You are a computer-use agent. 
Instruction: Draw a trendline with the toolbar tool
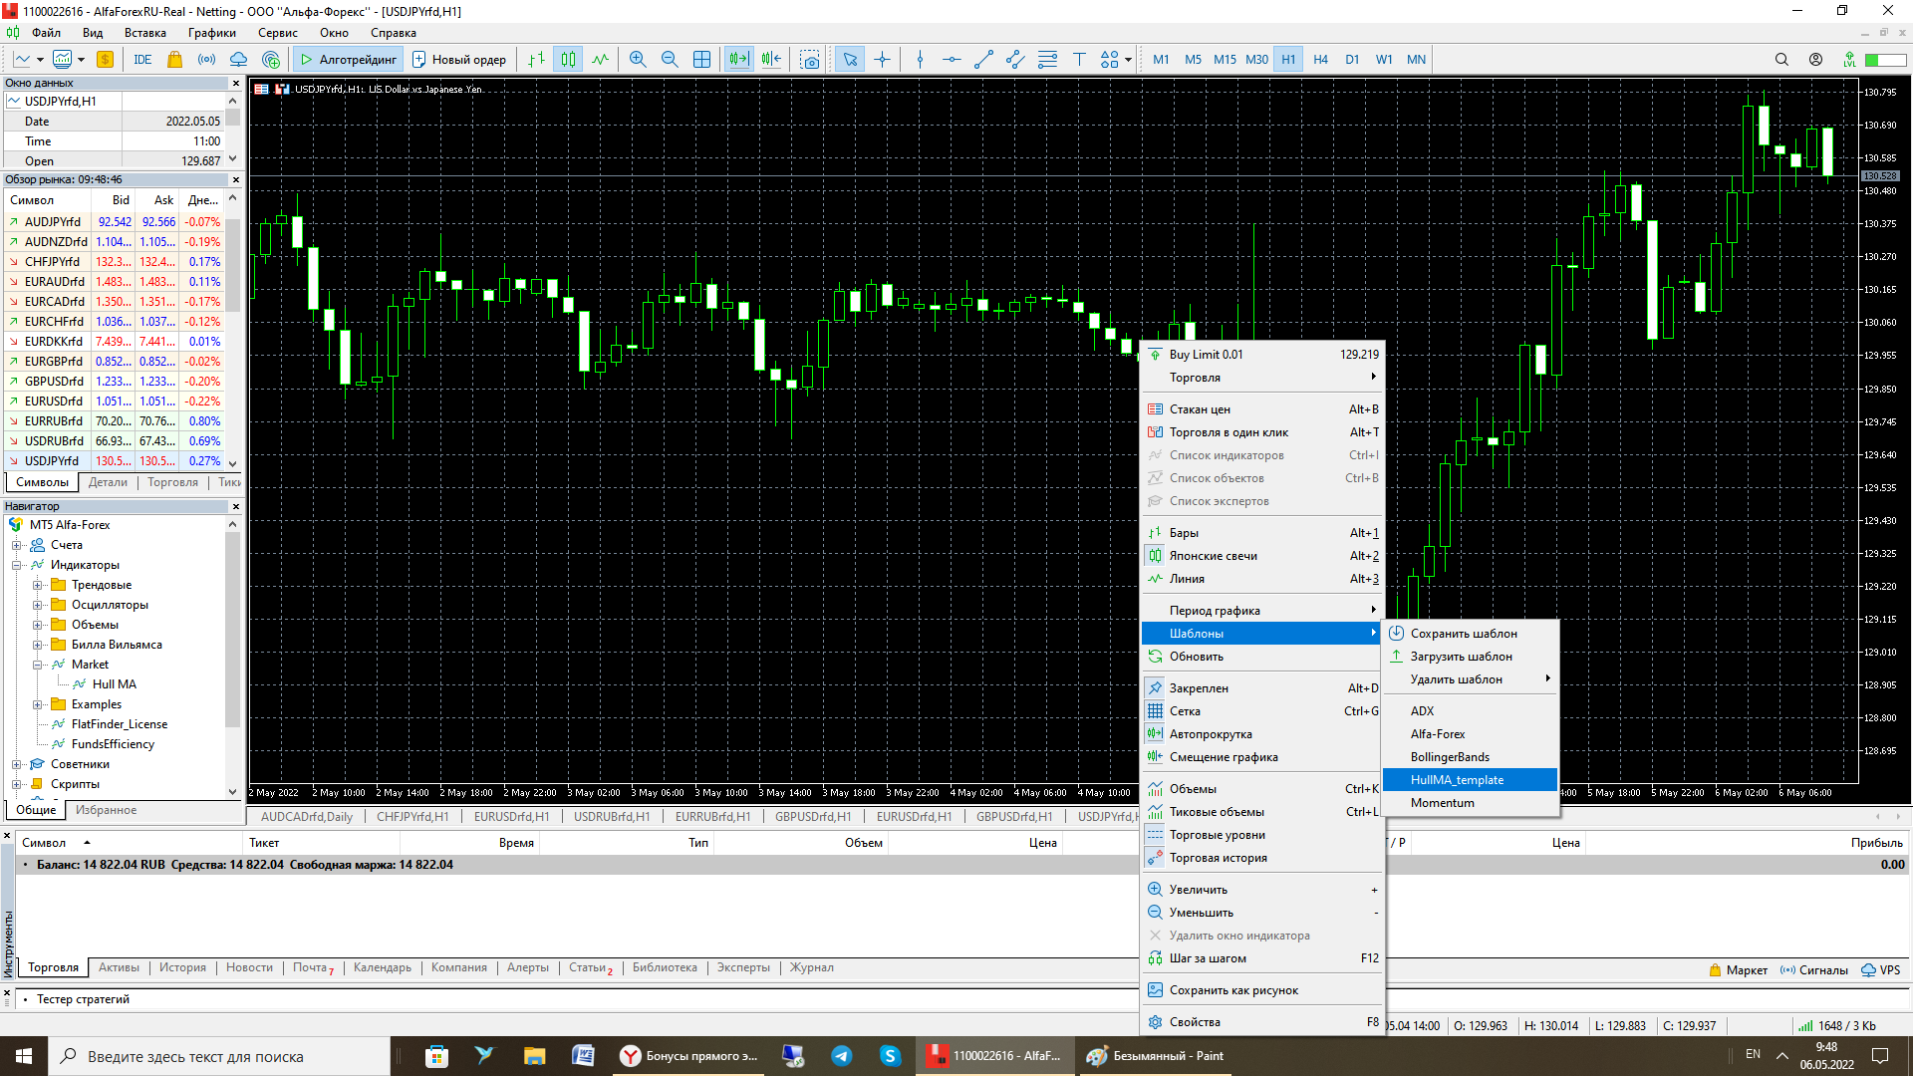(x=983, y=60)
